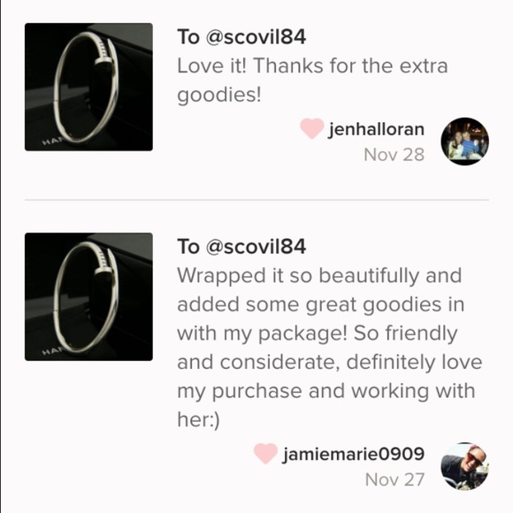
Task: Select the "Wrapped it so beautifully" review text
Action: [330, 347]
